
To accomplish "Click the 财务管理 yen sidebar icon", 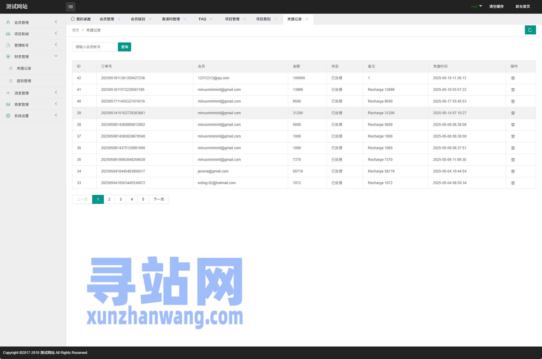I will click(x=8, y=56).
